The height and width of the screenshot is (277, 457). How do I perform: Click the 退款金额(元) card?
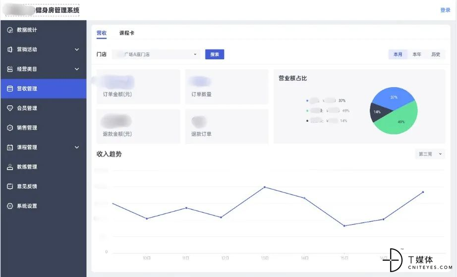pyautogui.click(x=138, y=126)
